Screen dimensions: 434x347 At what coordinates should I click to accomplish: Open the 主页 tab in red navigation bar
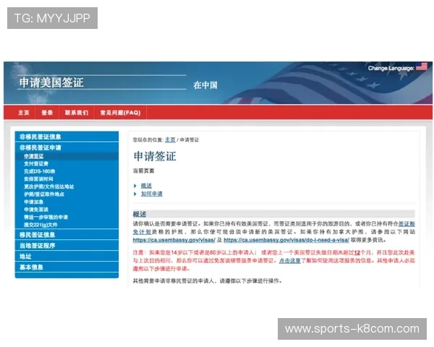tap(24, 113)
